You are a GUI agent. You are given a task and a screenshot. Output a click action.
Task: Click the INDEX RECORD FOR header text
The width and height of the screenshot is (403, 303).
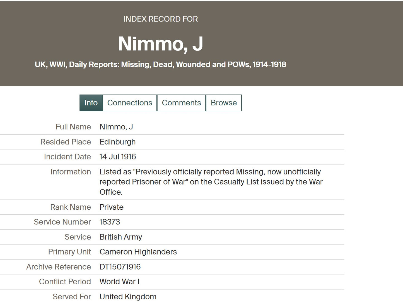coord(160,19)
